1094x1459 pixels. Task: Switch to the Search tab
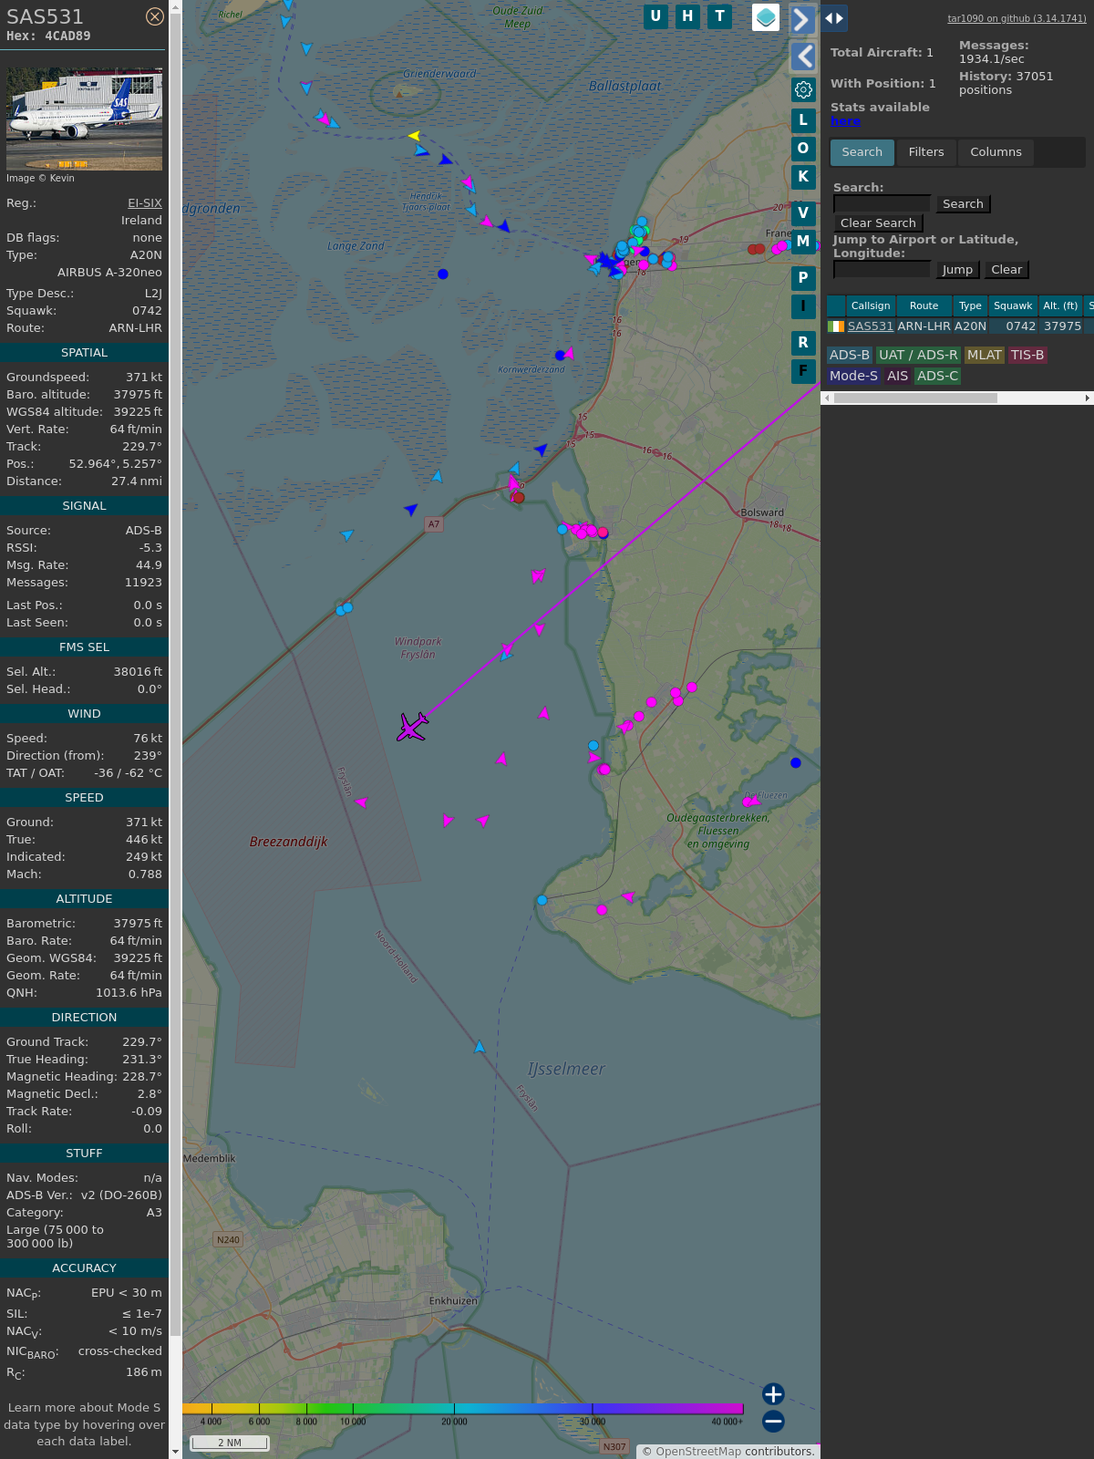862,152
